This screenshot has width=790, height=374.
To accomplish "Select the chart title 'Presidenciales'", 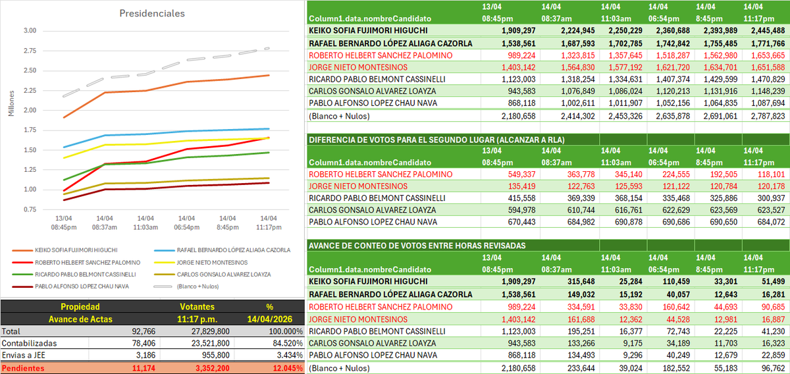I will pyautogui.click(x=152, y=13).
